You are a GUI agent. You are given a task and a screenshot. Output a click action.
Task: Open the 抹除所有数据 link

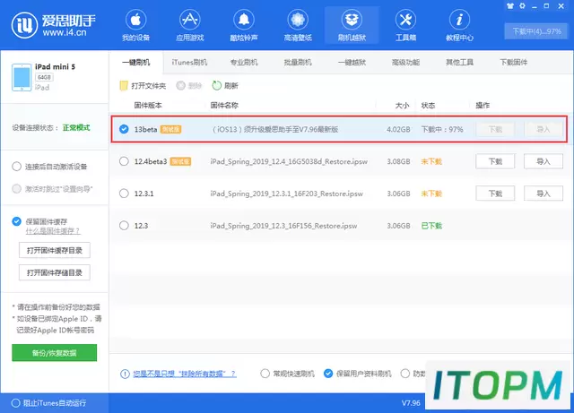point(185,374)
